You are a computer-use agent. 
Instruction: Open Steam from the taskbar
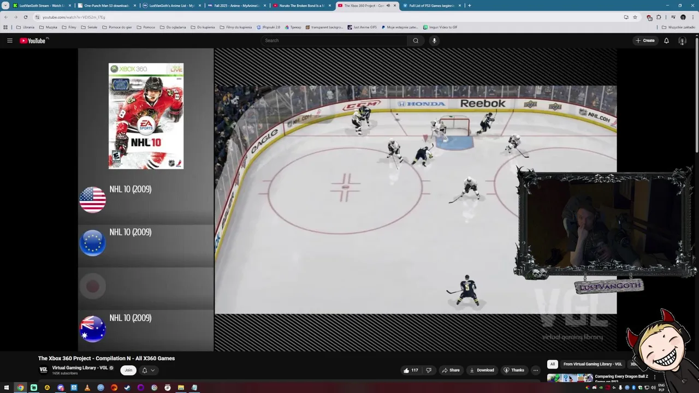point(127,388)
